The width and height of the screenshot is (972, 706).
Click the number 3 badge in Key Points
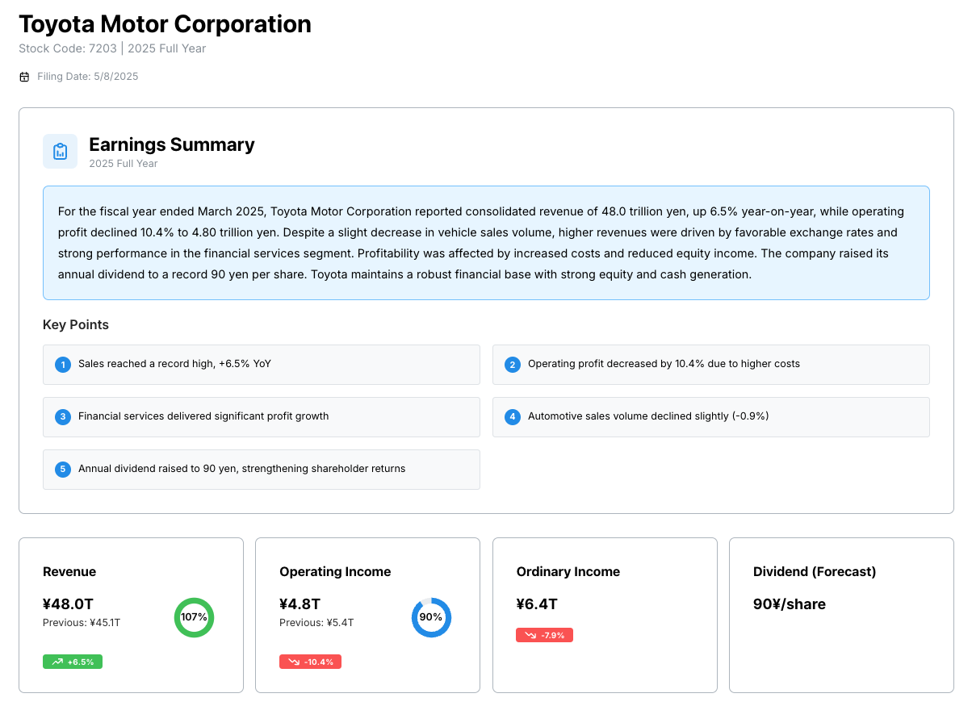63,417
